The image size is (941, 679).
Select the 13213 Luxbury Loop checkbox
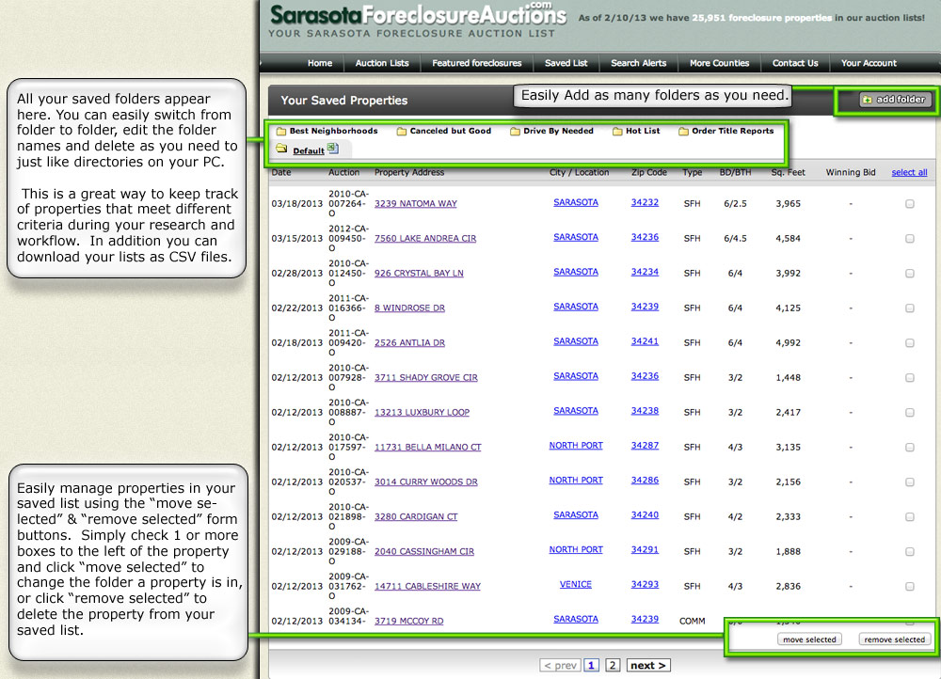tap(910, 413)
